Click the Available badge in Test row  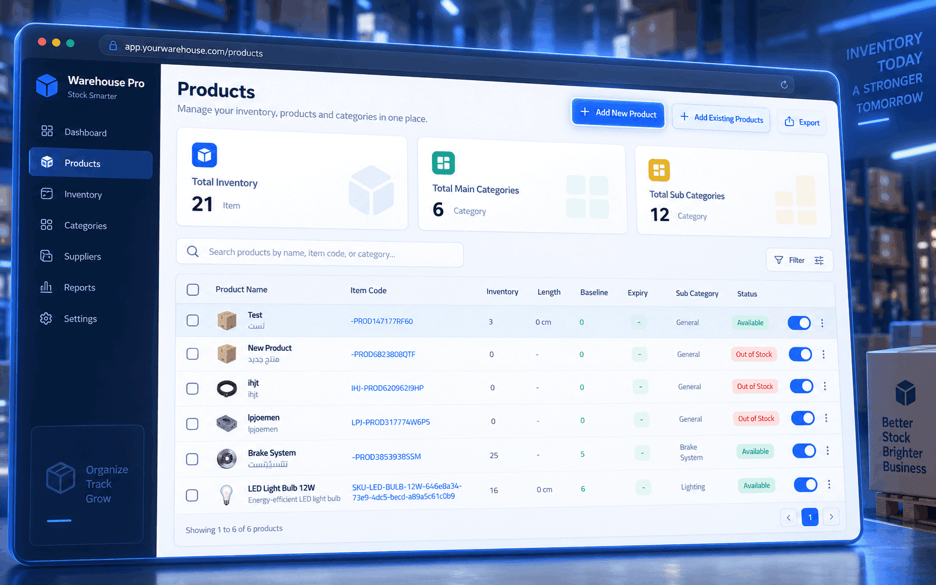750,323
